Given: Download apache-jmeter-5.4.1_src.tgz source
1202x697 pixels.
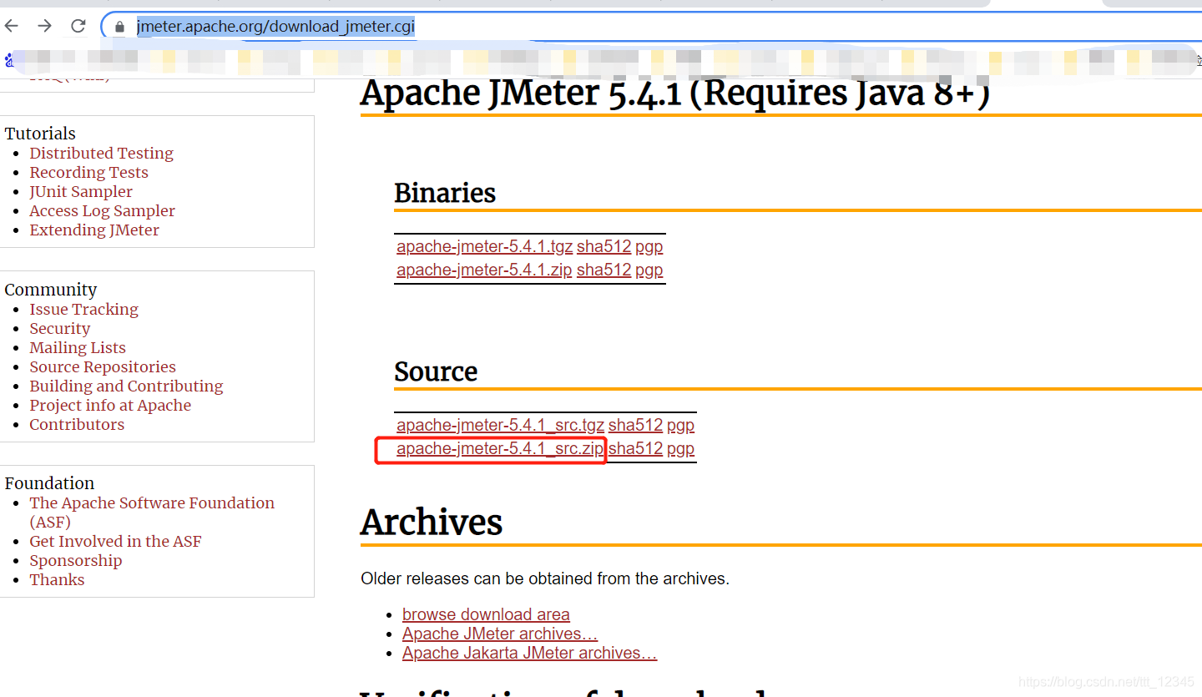Looking at the screenshot, I should [500, 425].
